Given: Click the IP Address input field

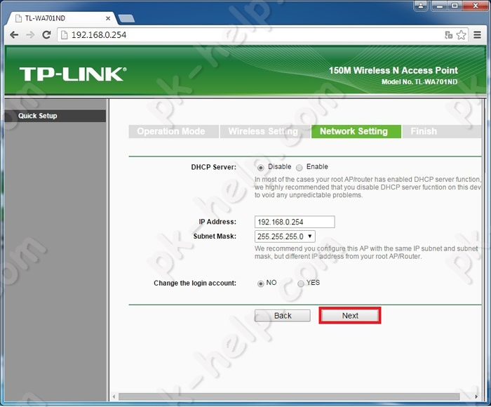Looking at the screenshot, I should pos(295,222).
